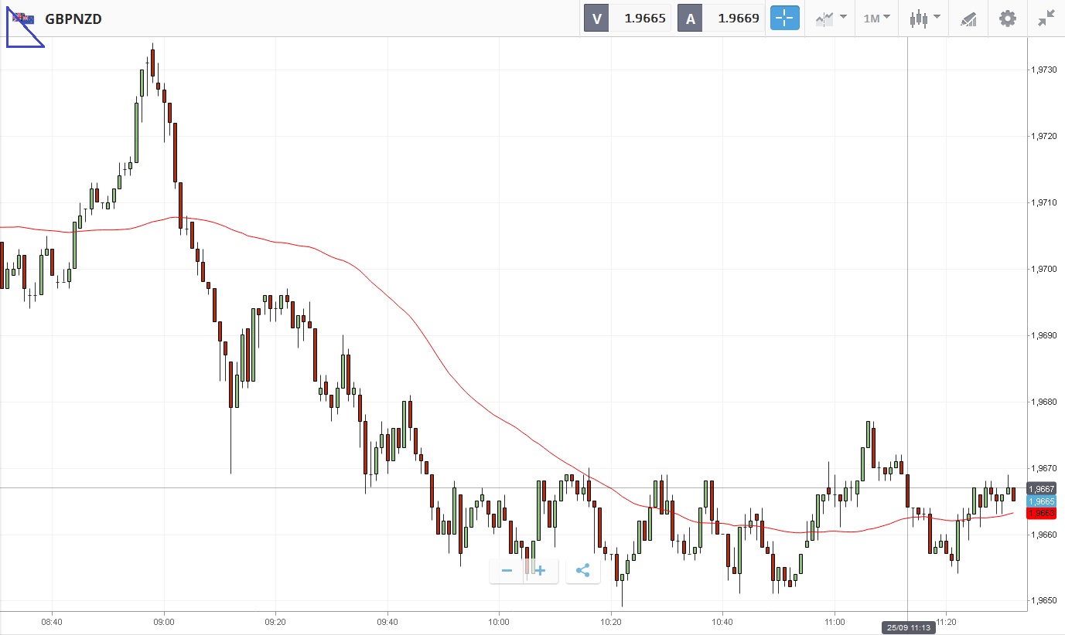The width and height of the screenshot is (1065, 635).
Task: Zoom out with the minus button
Action: (x=507, y=571)
